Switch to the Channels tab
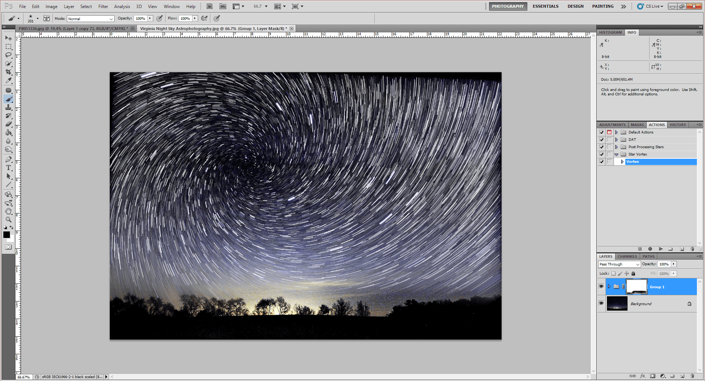The image size is (705, 381). 627,256
